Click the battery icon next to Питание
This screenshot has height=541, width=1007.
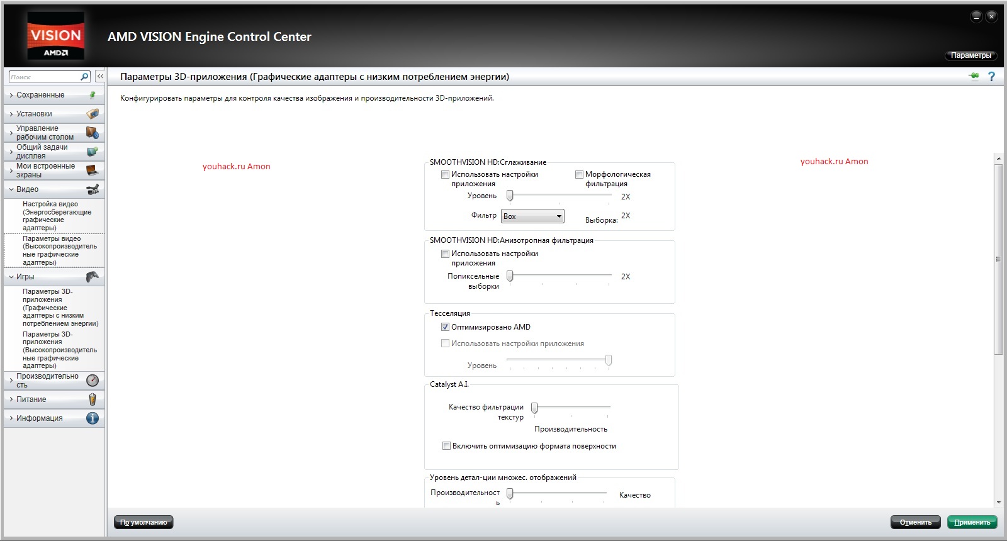coord(93,399)
